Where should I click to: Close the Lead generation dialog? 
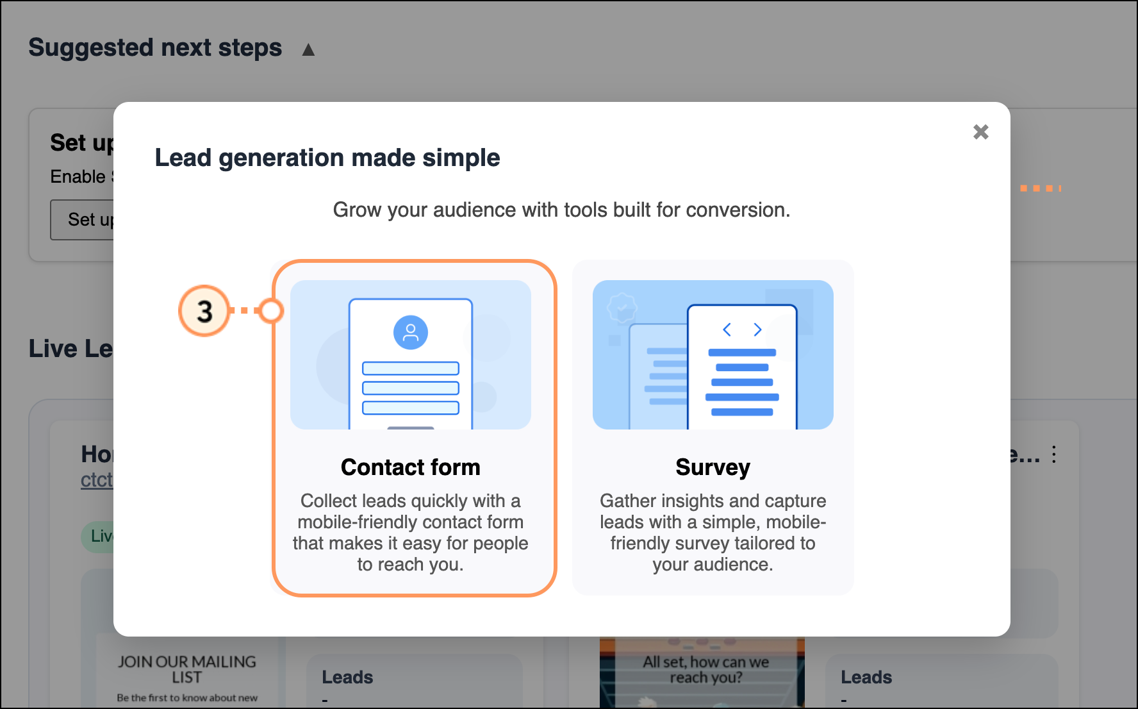click(x=980, y=132)
